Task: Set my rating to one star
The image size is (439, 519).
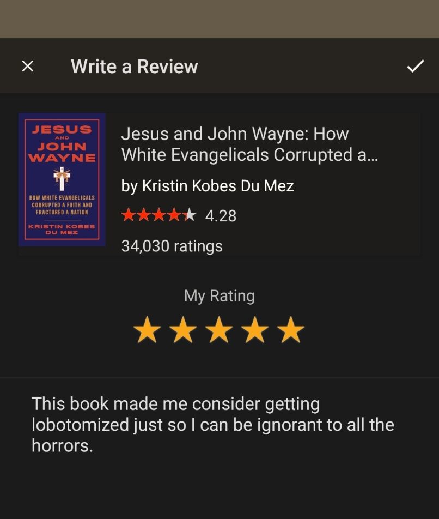Action: 147,330
